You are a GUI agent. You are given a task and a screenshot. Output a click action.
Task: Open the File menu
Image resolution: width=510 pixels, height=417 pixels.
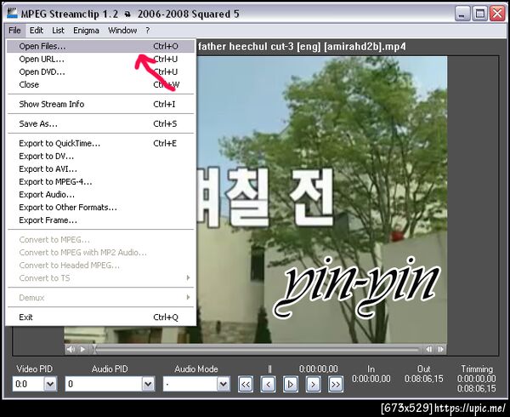(14, 31)
